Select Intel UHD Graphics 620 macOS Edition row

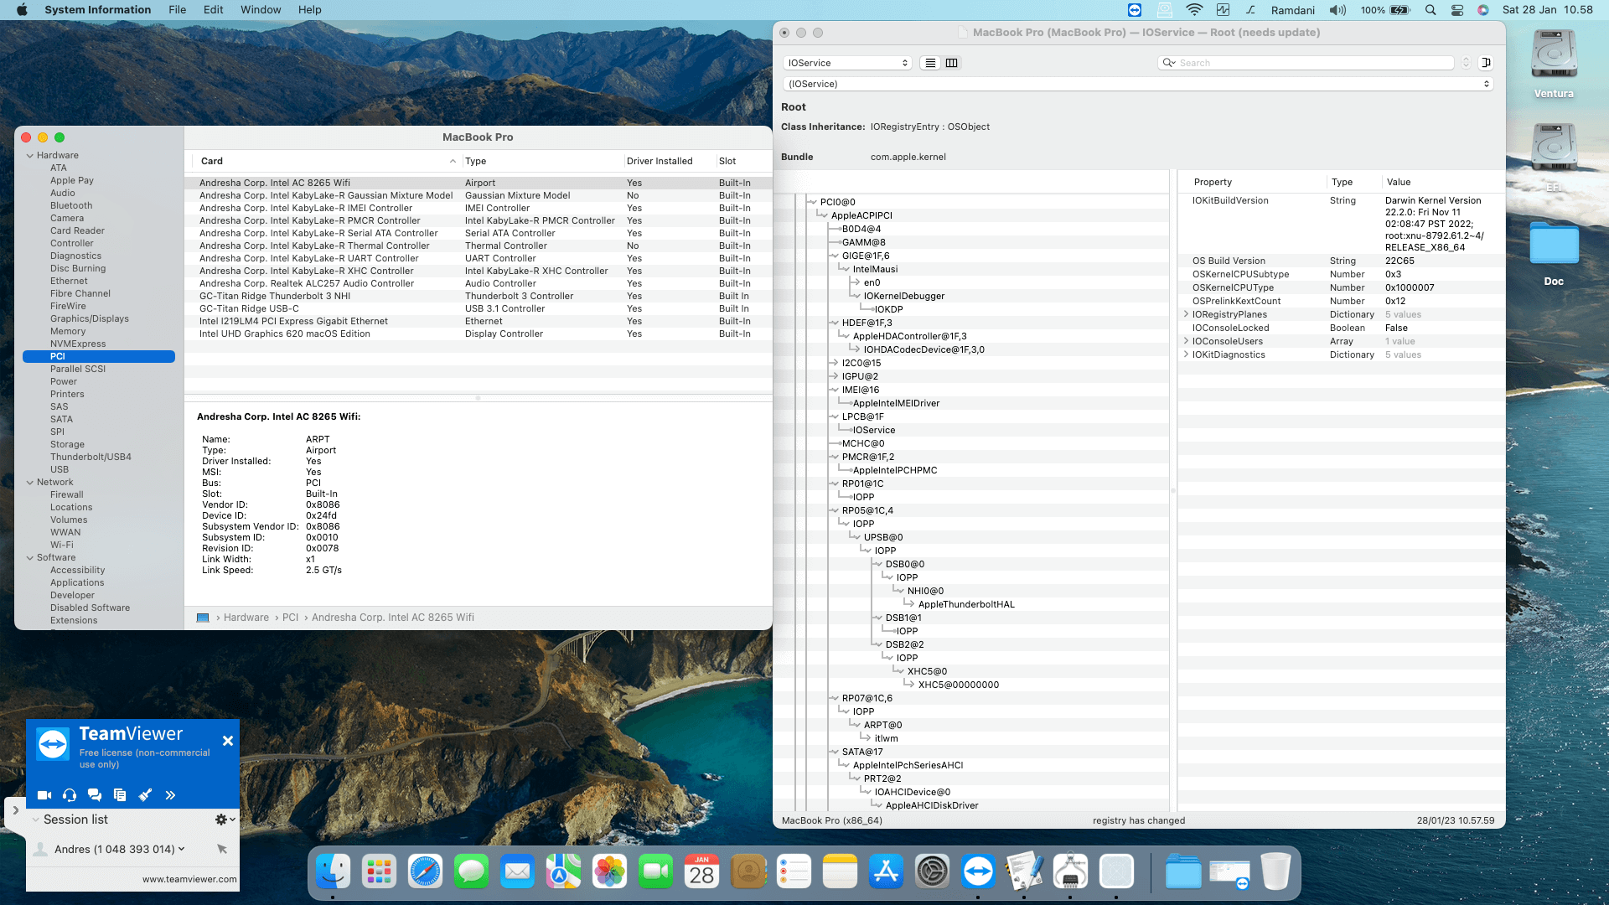point(478,334)
